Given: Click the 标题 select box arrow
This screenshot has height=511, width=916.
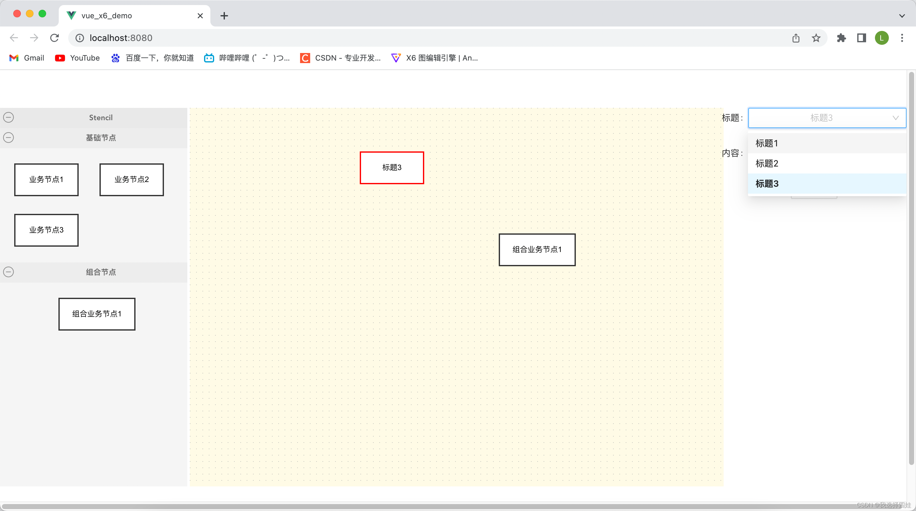Looking at the screenshot, I should click(x=895, y=118).
